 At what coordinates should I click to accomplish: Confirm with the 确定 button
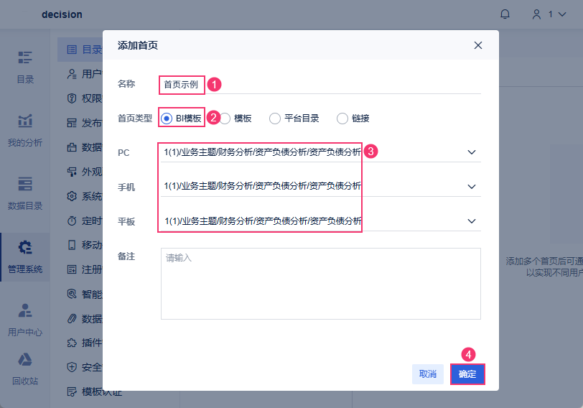click(467, 374)
